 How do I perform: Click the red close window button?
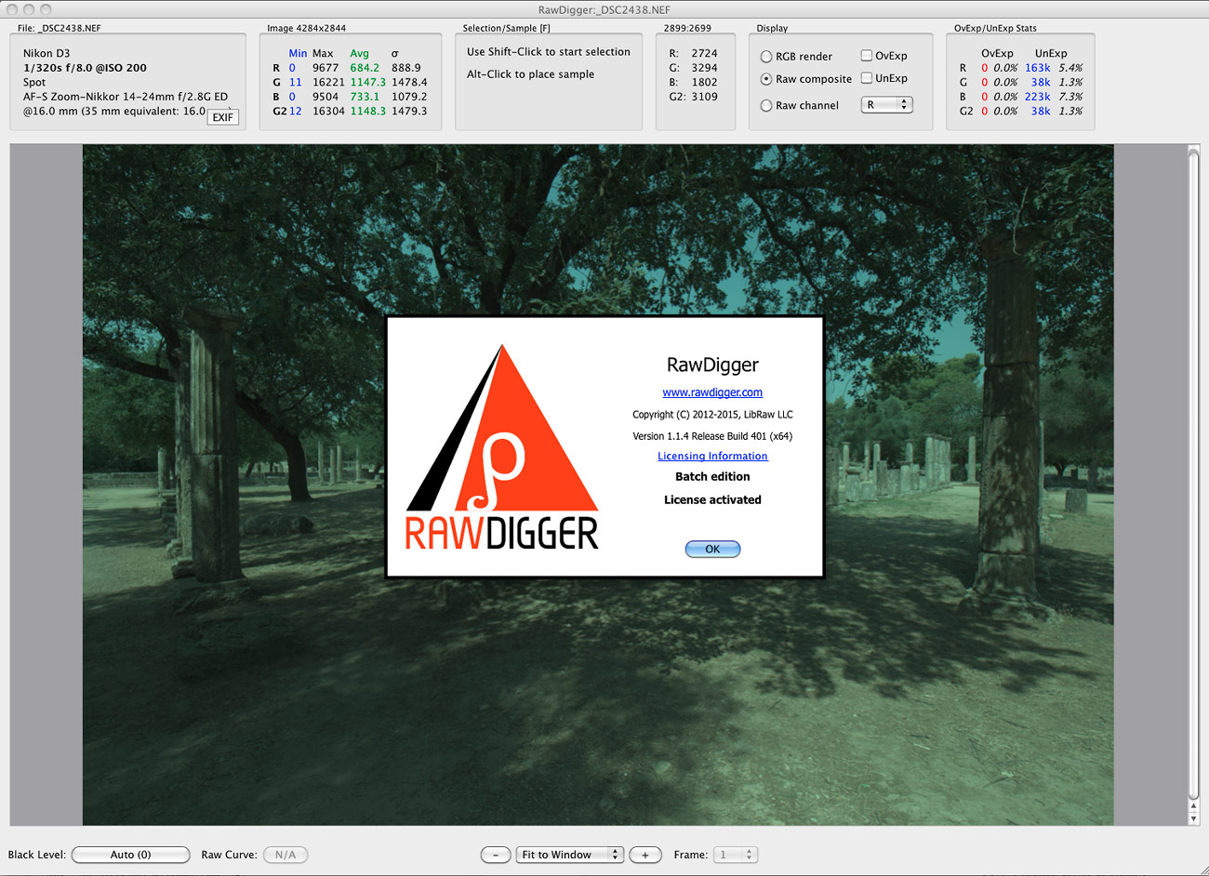click(x=12, y=9)
